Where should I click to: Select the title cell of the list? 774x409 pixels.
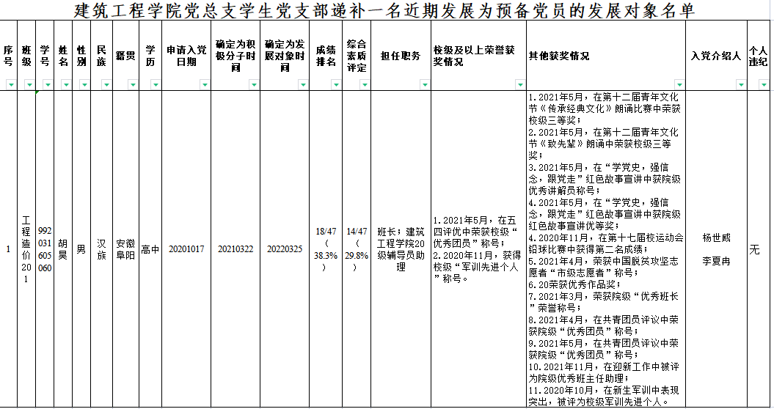(x=387, y=10)
